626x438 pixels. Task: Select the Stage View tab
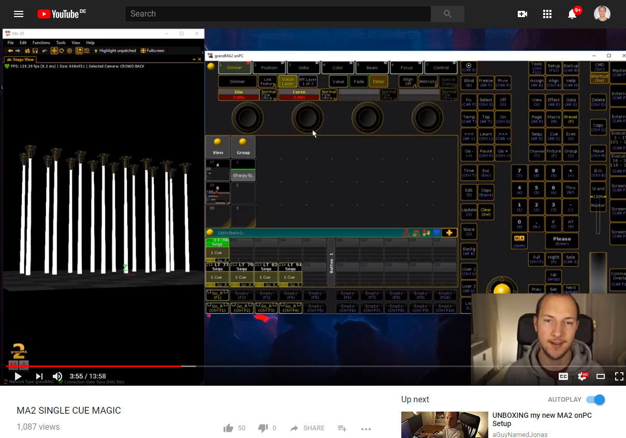tap(20, 60)
